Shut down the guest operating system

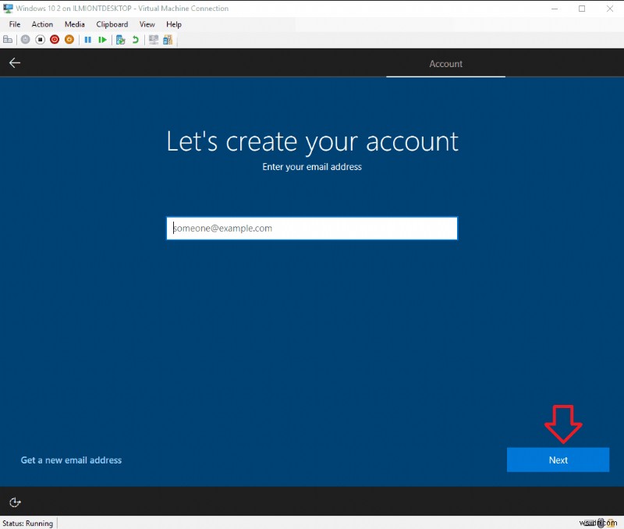pyautogui.click(x=54, y=40)
